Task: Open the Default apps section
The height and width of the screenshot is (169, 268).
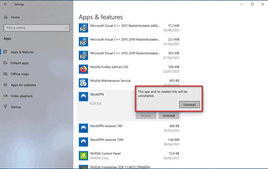Action: tap(20, 63)
